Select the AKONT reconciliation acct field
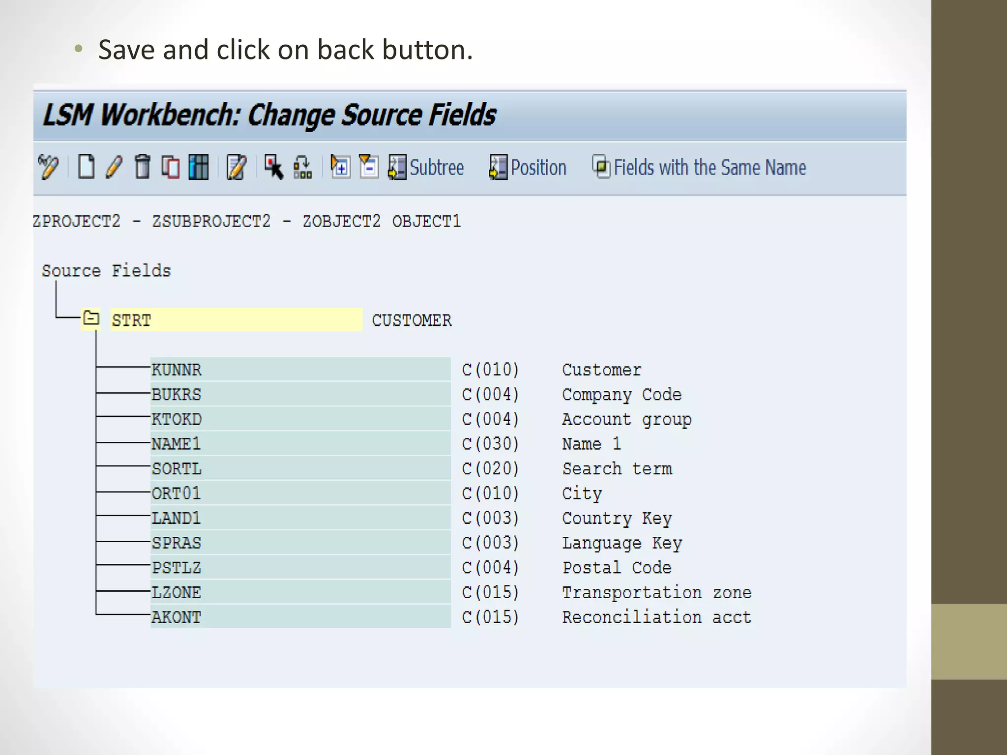Image resolution: width=1007 pixels, height=755 pixels. [300, 617]
